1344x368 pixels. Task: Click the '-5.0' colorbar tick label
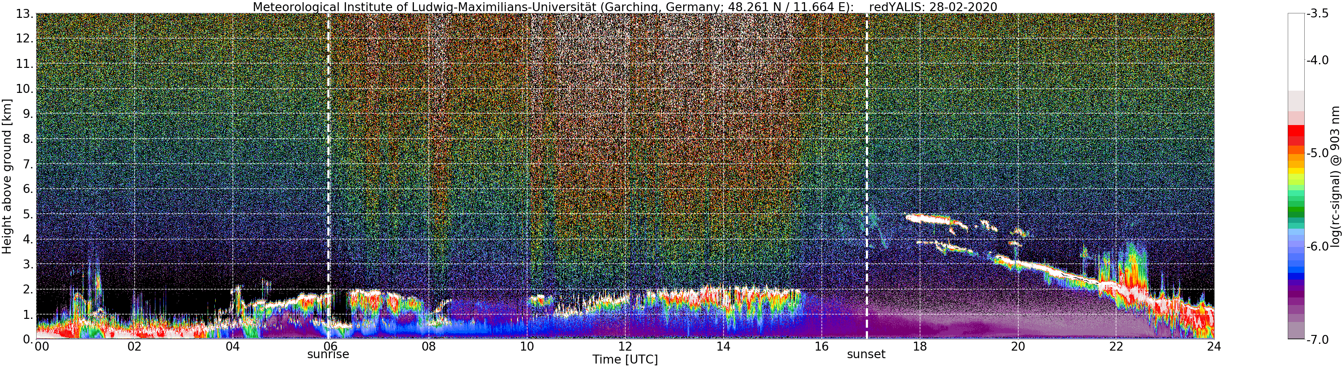pyautogui.click(x=1317, y=153)
